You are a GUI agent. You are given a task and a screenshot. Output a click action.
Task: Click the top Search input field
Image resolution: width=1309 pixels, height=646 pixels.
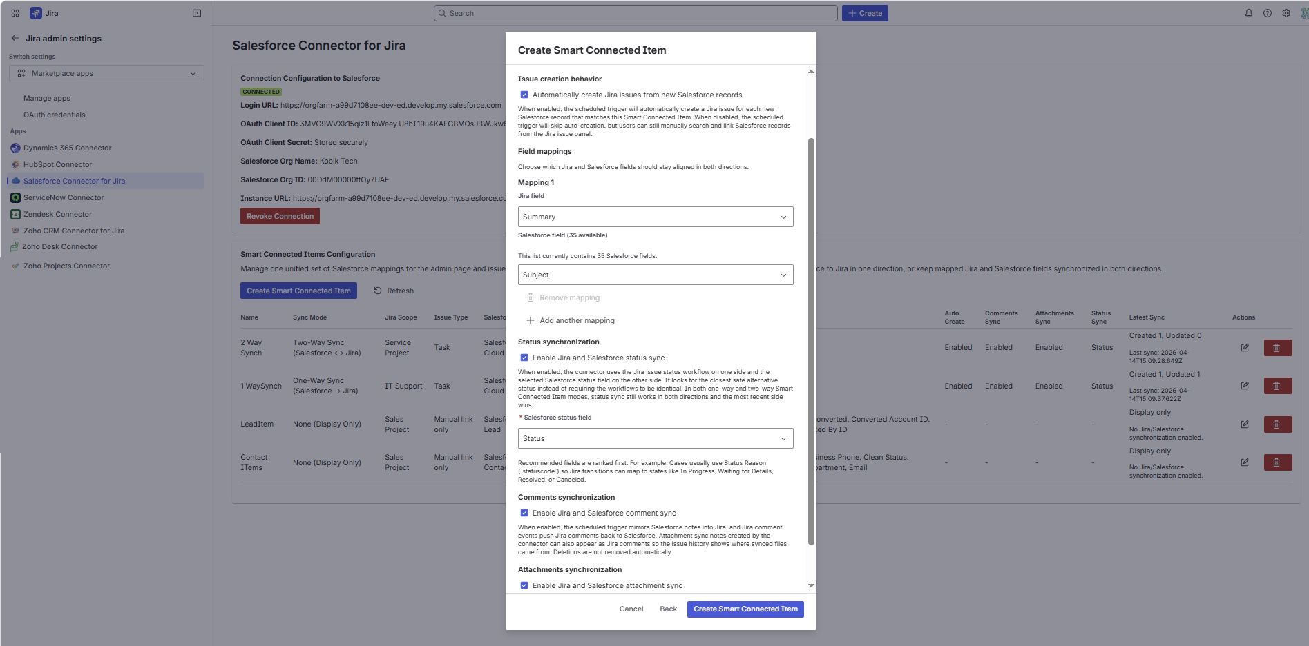[x=636, y=13]
